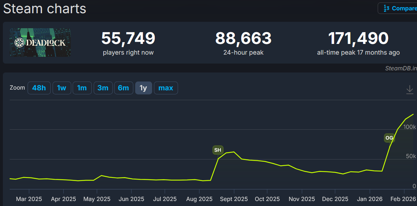
Task: Switch zoom to 3m
Action: coord(103,88)
